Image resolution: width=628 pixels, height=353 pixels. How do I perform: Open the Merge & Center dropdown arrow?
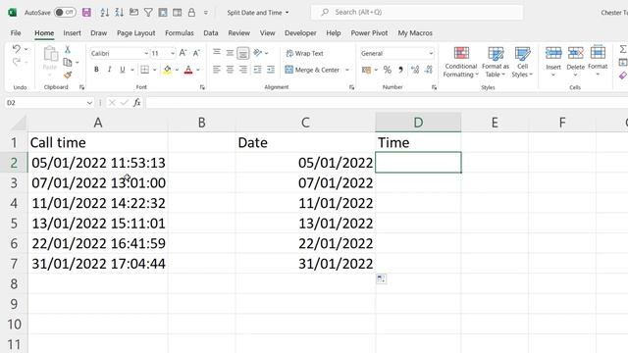[347, 70]
